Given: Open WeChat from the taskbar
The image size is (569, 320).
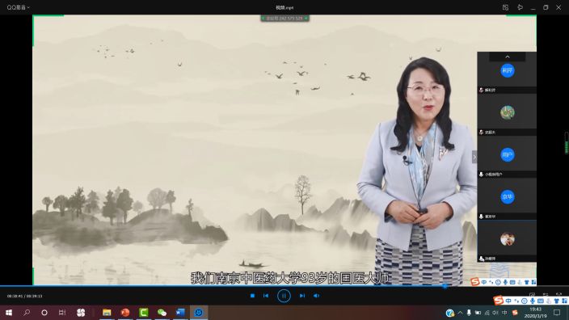Looking at the screenshot, I should (x=162, y=313).
